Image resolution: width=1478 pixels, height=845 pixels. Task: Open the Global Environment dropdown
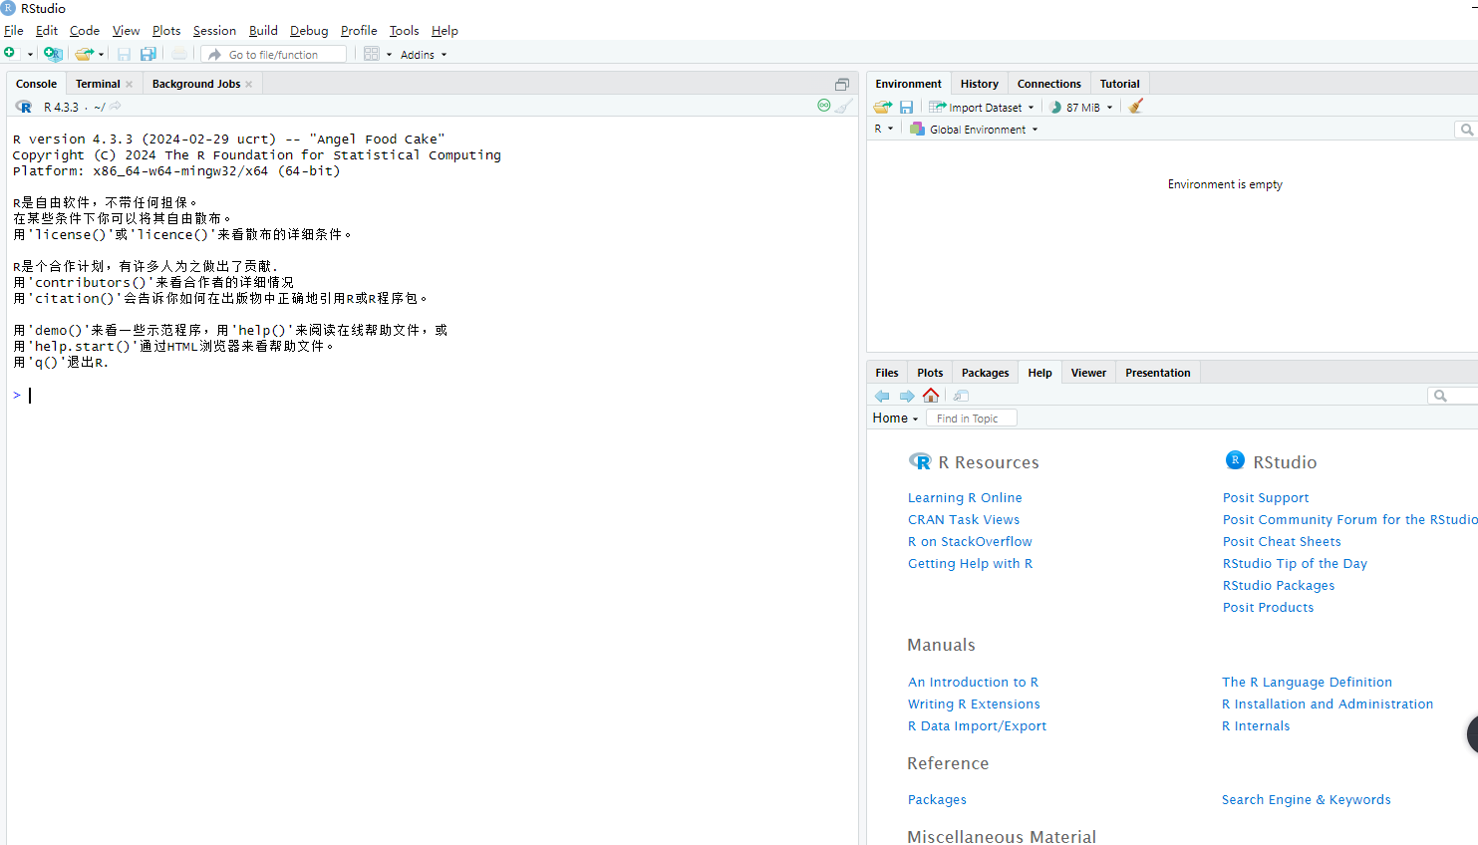pos(974,130)
